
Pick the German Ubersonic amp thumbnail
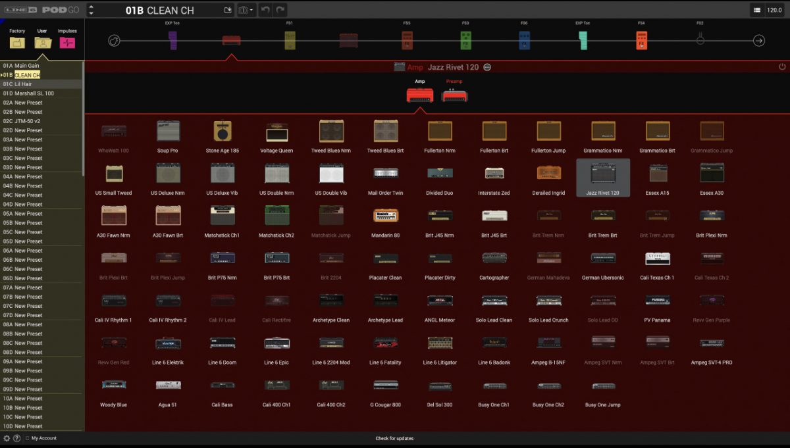tap(603, 258)
